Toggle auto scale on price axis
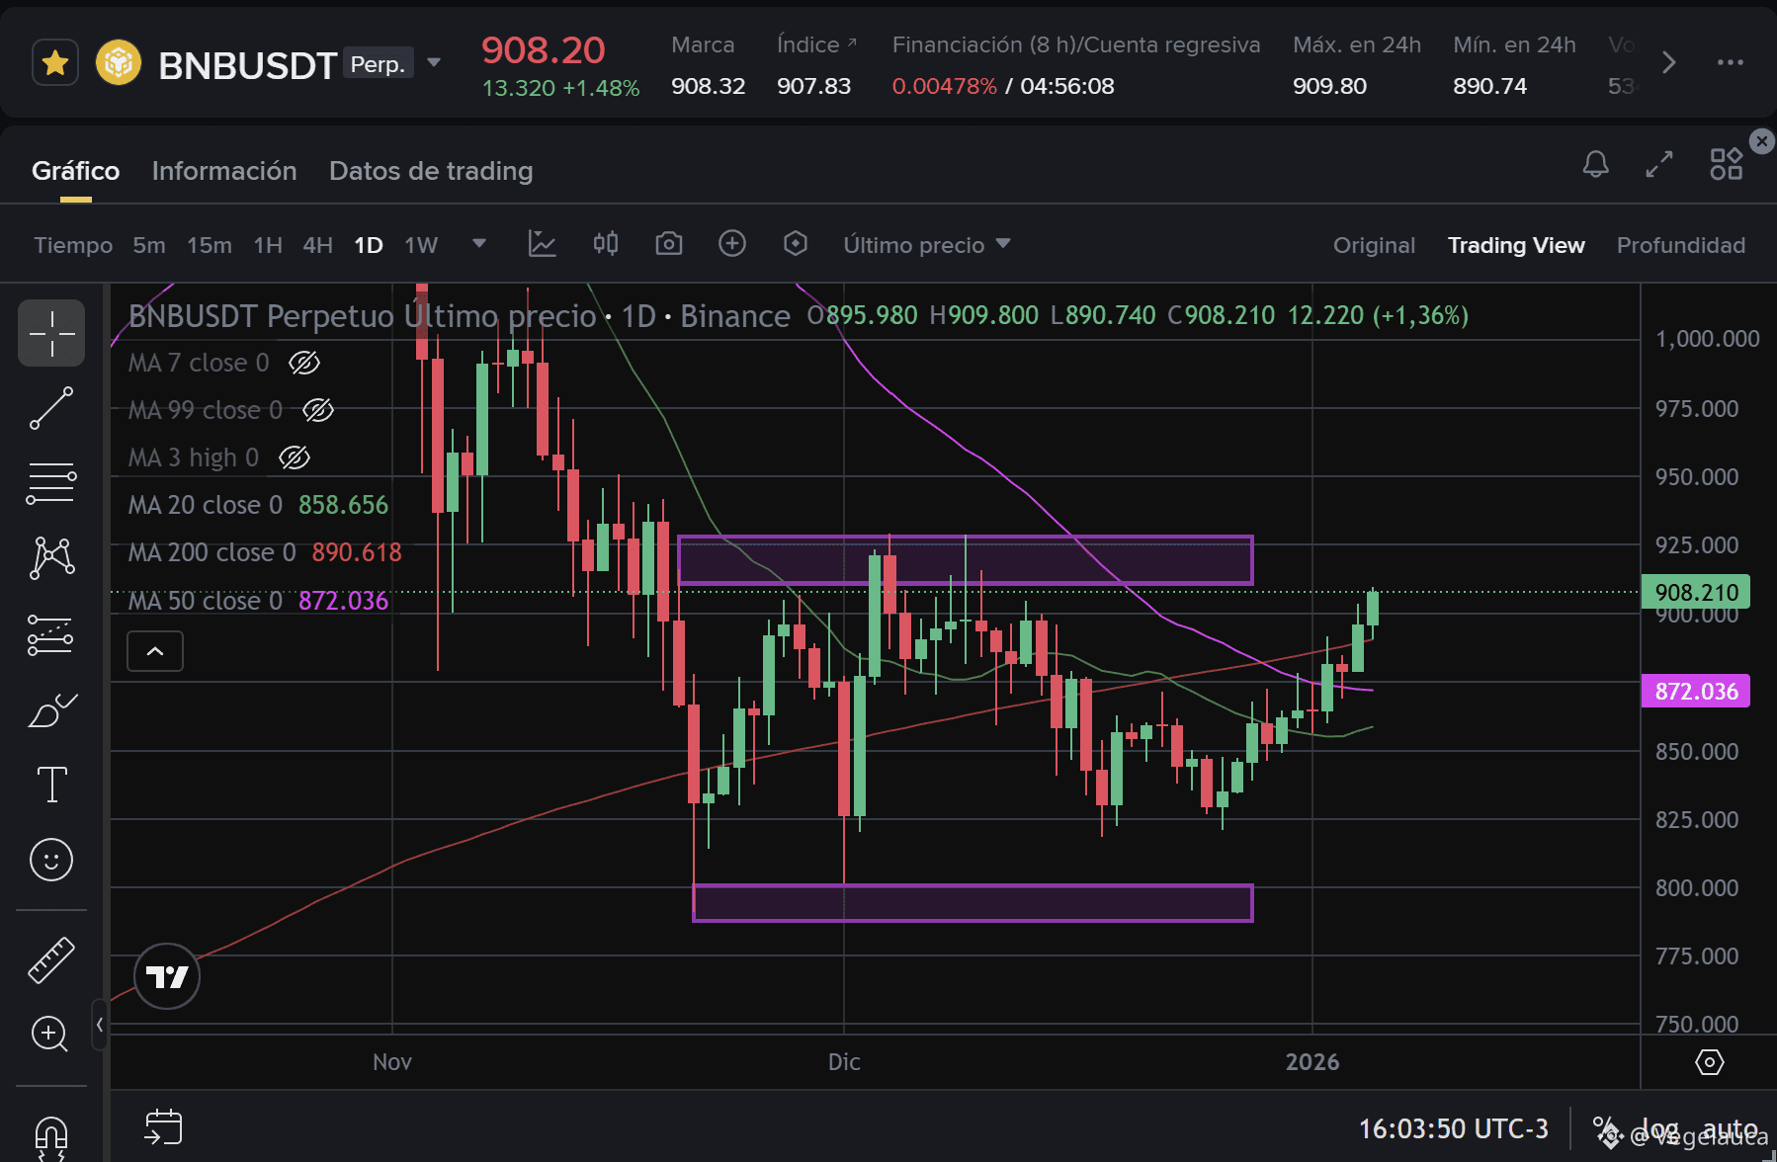1777x1162 pixels. click(1731, 1129)
